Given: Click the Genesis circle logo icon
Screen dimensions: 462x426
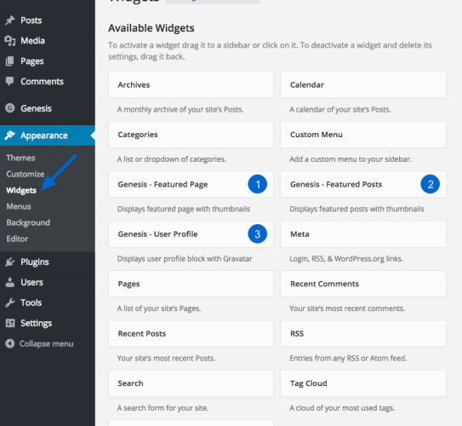Looking at the screenshot, I should click(x=10, y=108).
